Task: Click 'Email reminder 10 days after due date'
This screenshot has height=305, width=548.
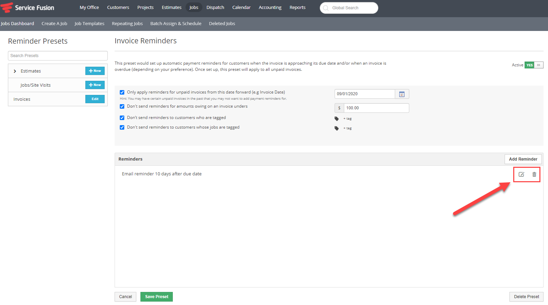Action: pos(162,174)
